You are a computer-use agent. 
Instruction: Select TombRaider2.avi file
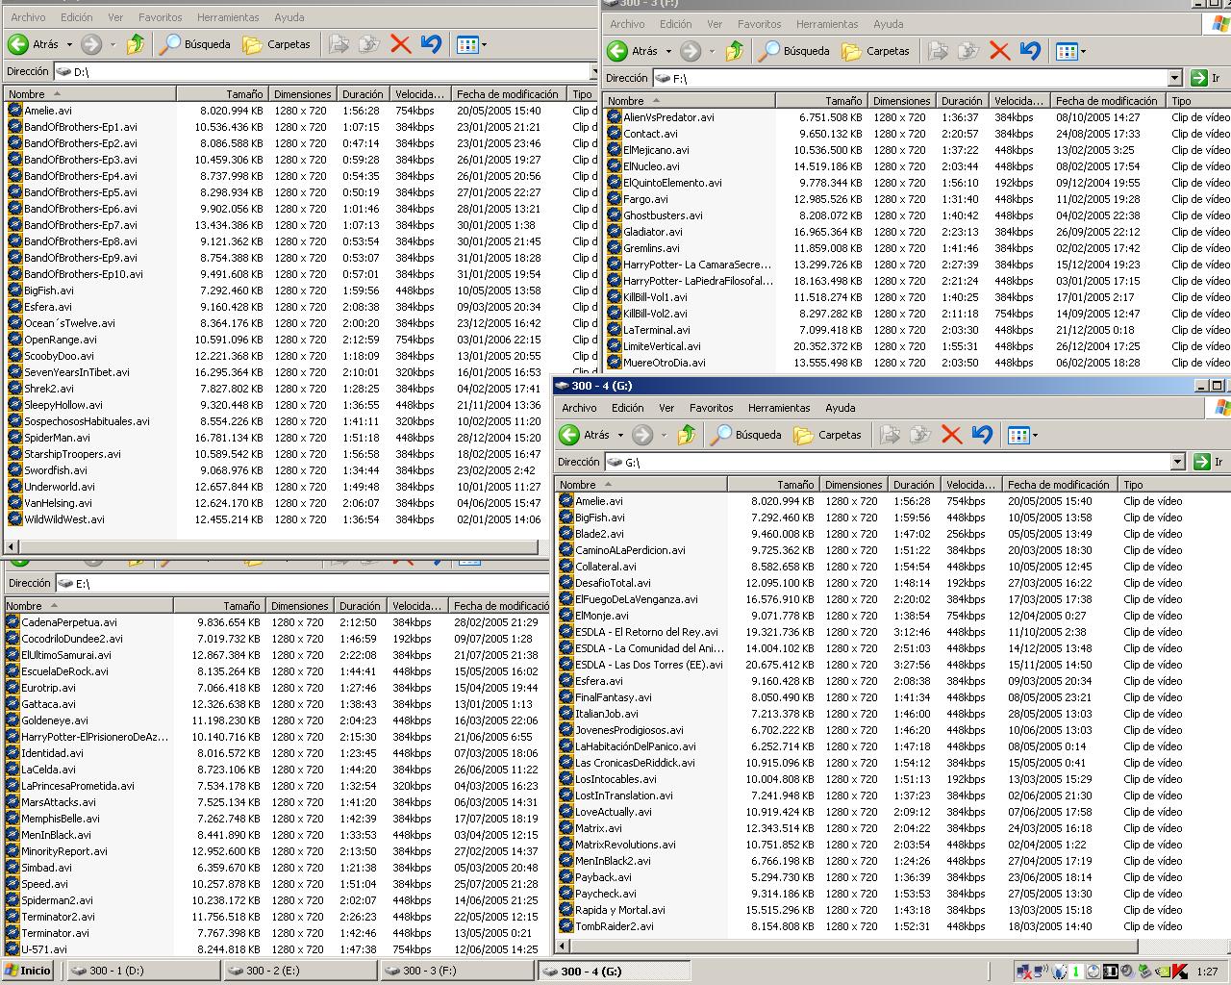tap(614, 926)
